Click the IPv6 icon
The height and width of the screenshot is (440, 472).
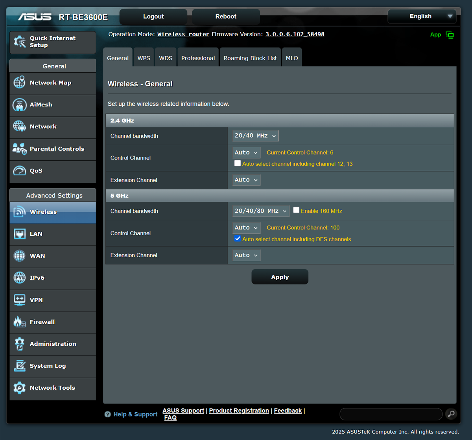point(20,278)
